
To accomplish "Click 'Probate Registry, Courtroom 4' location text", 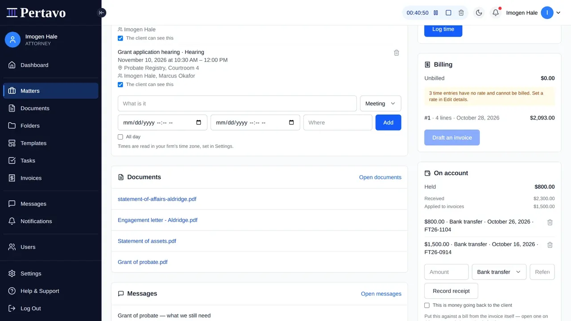I will [161, 68].
